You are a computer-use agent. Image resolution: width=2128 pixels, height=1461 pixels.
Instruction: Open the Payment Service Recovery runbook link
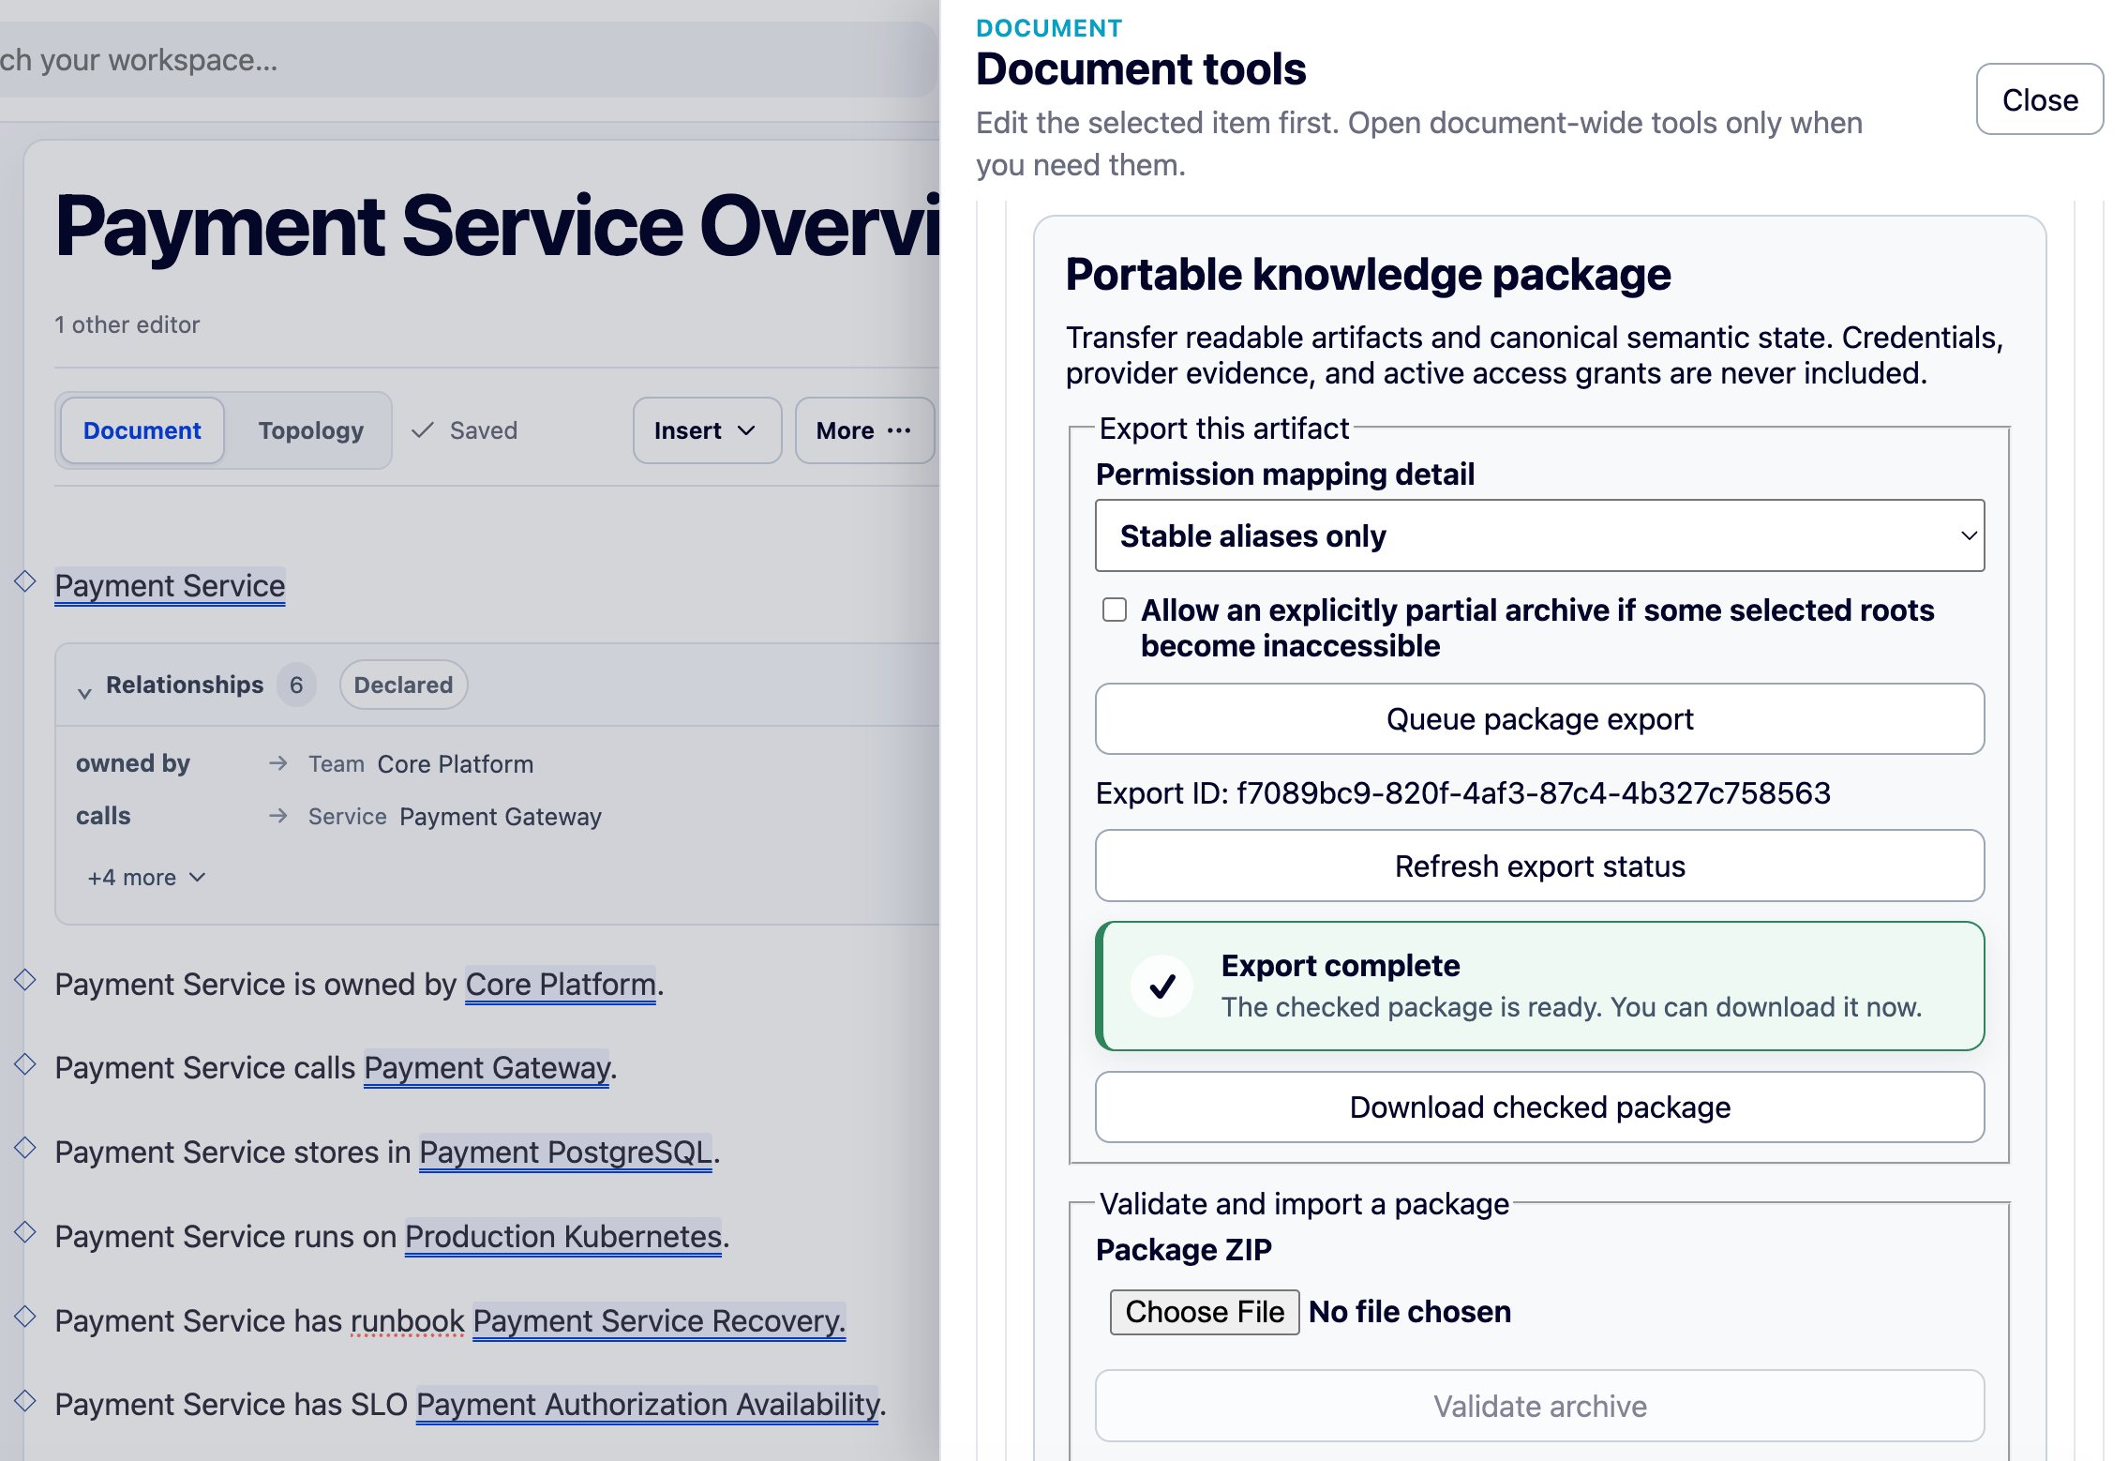tap(659, 1321)
